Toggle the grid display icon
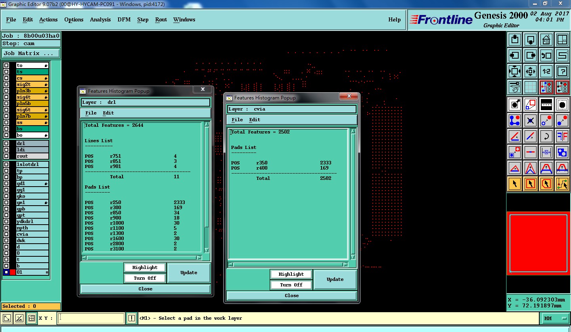This screenshot has width=571, height=332. click(530, 87)
